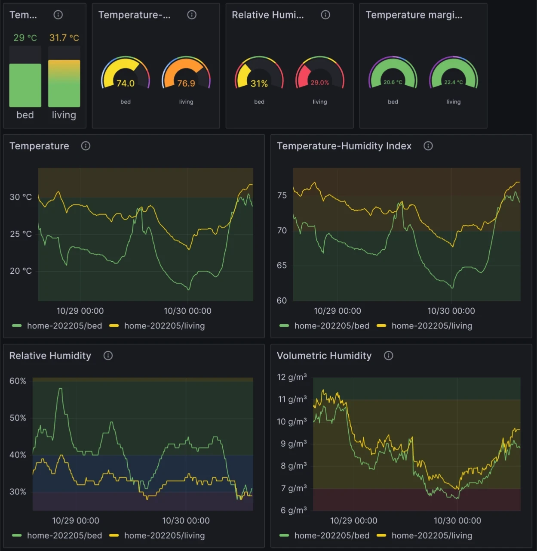The image size is (537, 551).
Task: Click the "10/29 00:00" tick in the Temperature graph
Action: (x=80, y=311)
